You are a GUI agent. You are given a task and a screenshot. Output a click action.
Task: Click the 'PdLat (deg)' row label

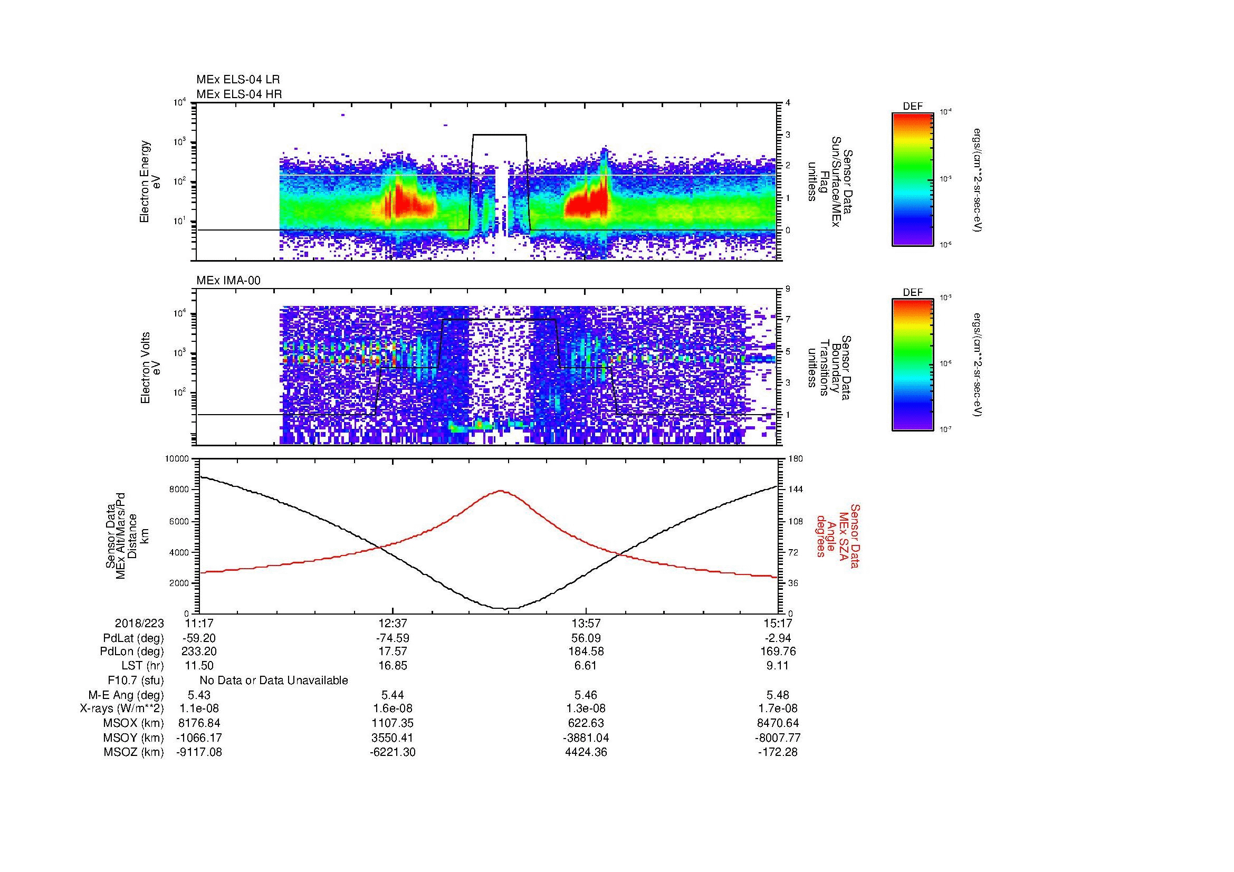(x=133, y=638)
